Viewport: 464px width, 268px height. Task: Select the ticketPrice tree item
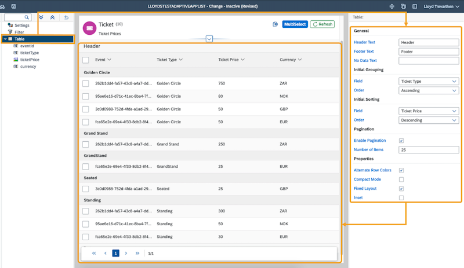[30, 60]
